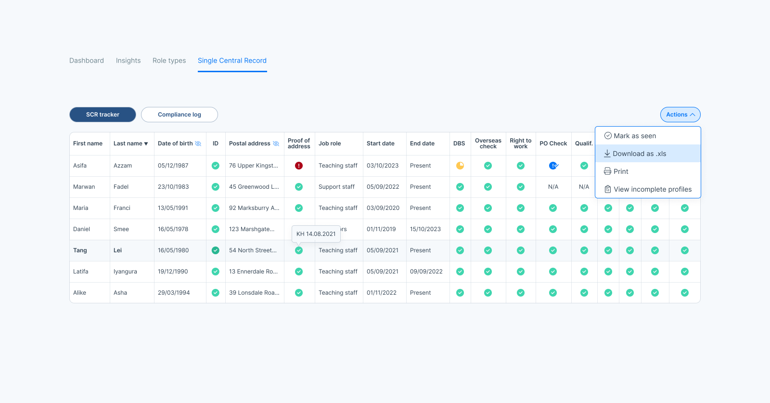Click date of birth 29/03/1994

[174, 293]
